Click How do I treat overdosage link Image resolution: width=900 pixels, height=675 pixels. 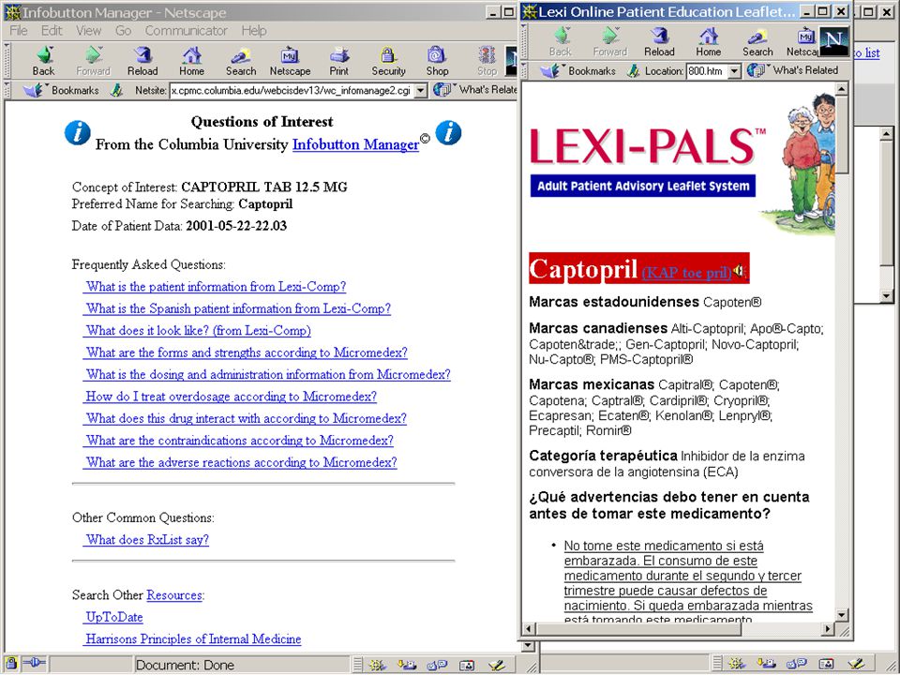point(231,396)
